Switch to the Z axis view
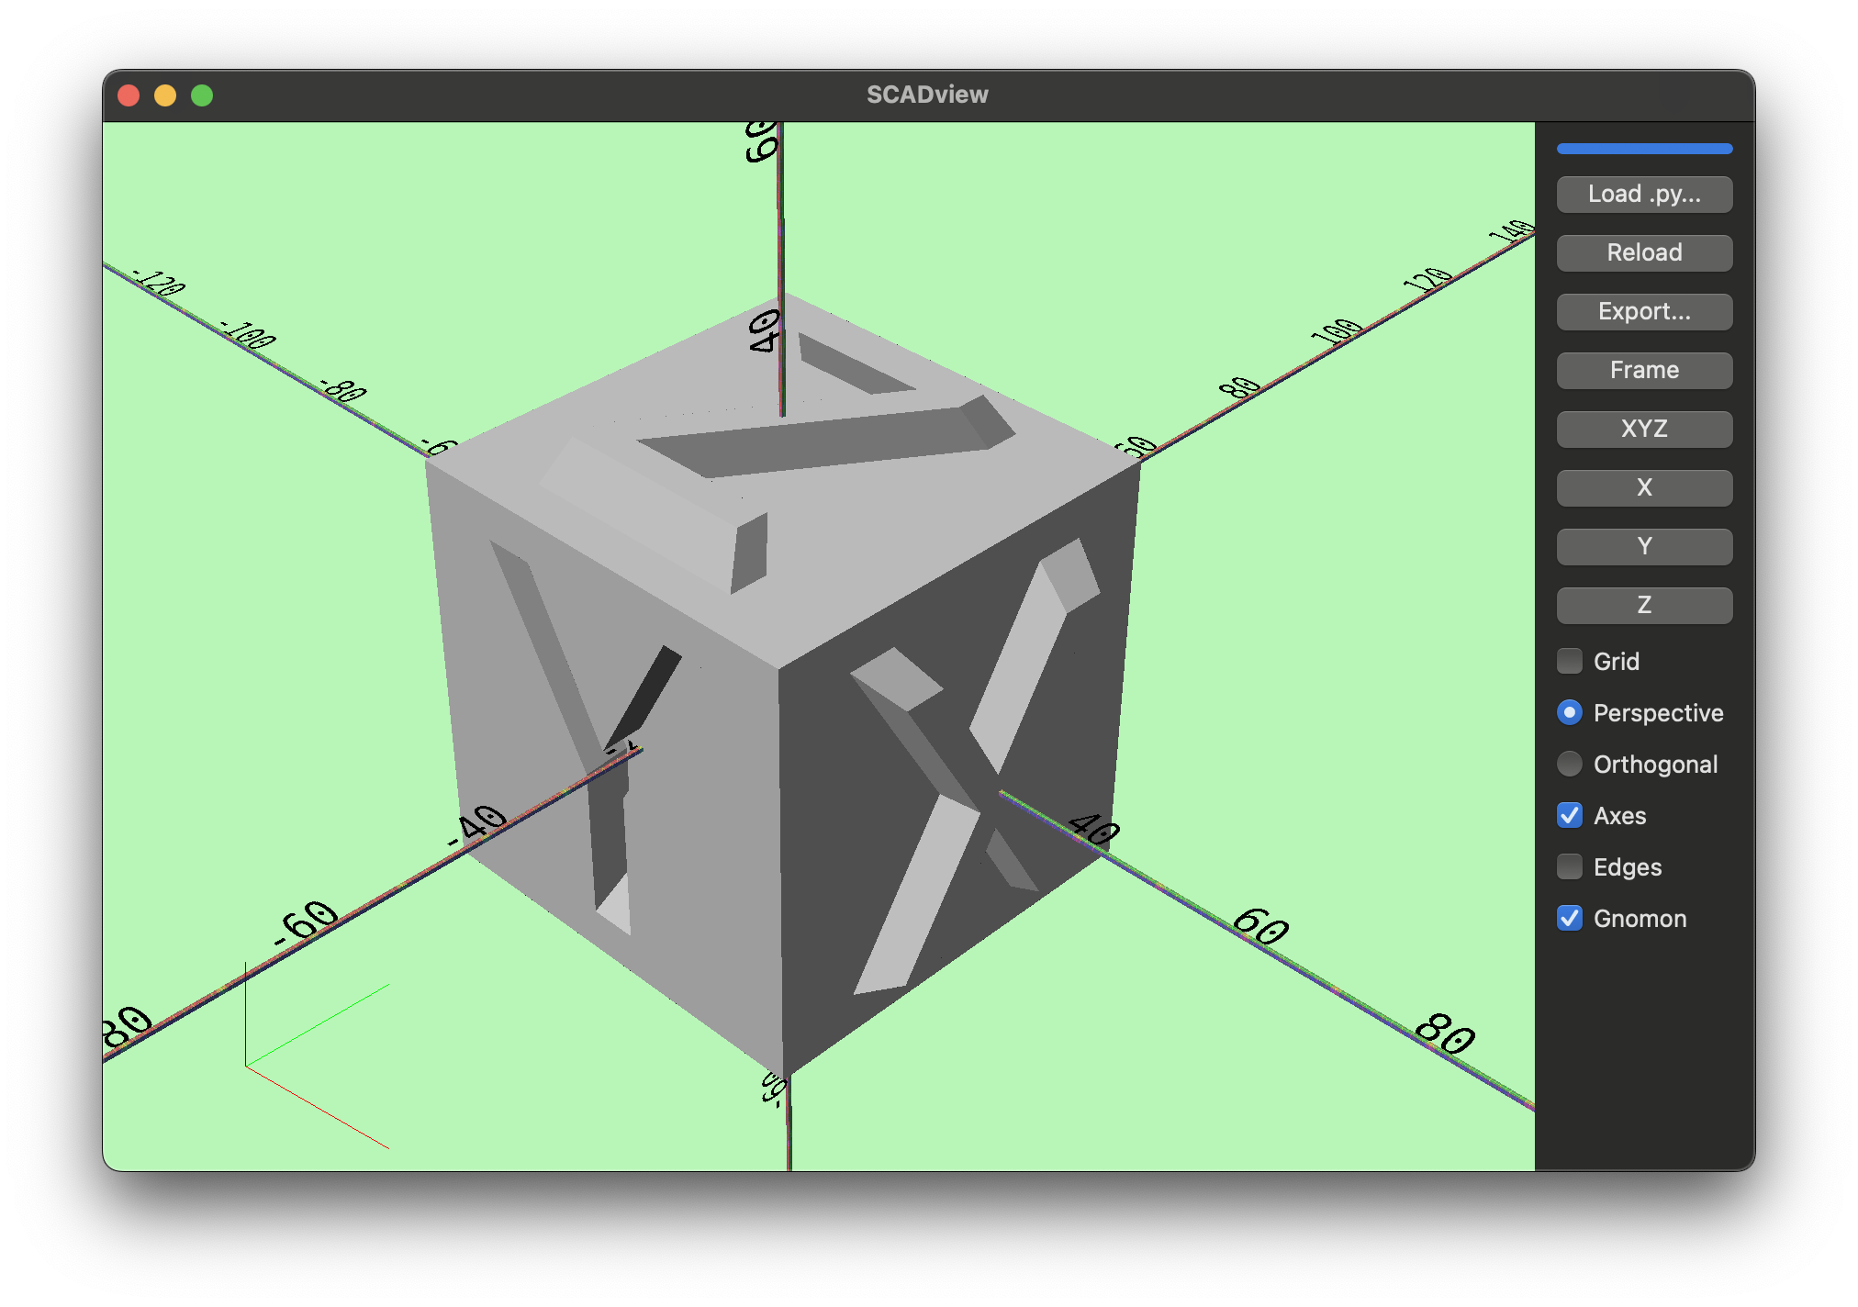The width and height of the screenshot is (1858, 1307). coord(1643,605)
